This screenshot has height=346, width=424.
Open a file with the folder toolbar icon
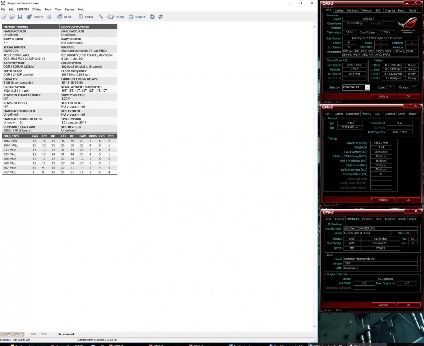click(x=12, y=17)
